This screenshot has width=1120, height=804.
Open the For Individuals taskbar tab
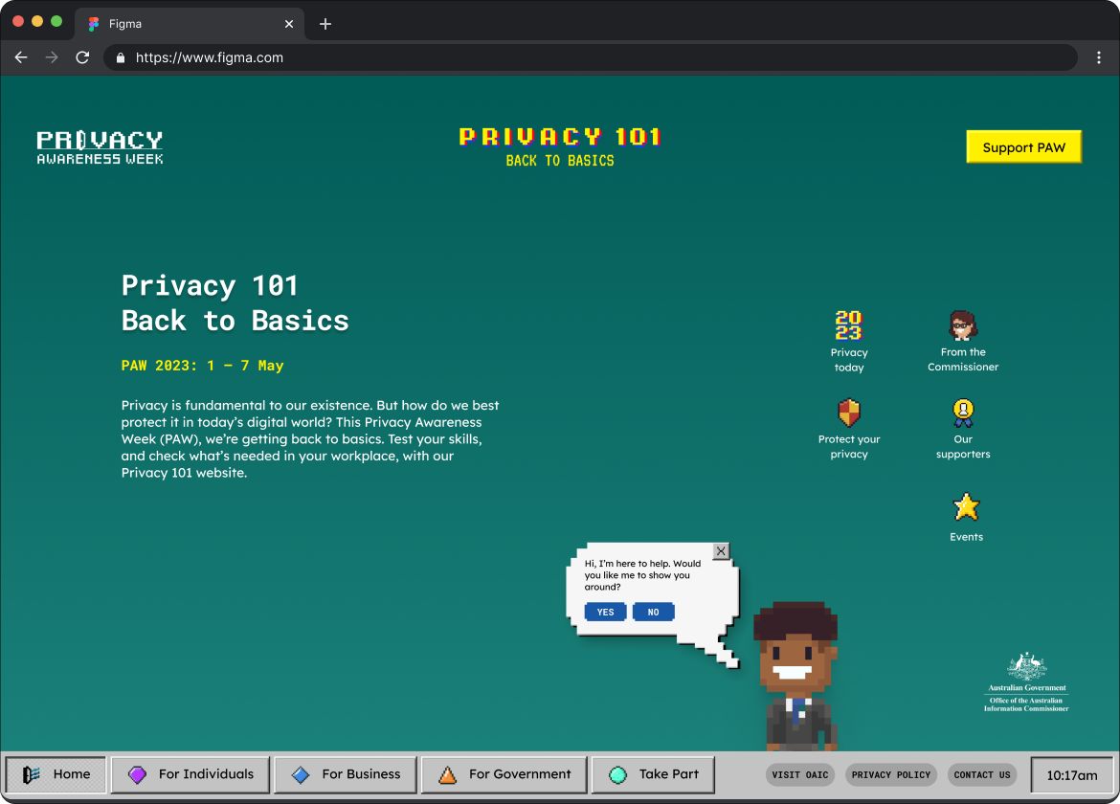[x=190, y=774]
